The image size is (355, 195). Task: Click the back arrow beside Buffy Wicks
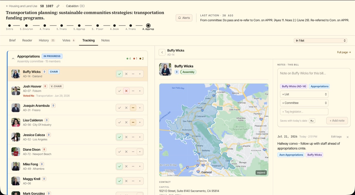tap(162, 52)
